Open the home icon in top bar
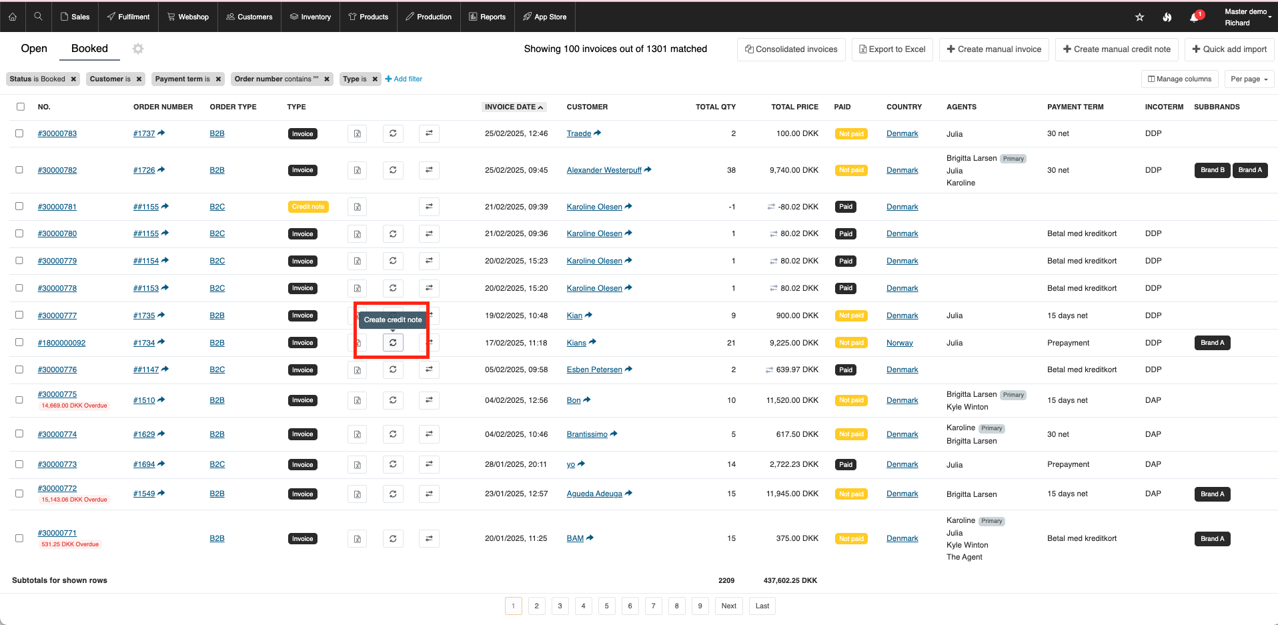This screenshot has height=625, width=1278. click(x=13, y=17)
